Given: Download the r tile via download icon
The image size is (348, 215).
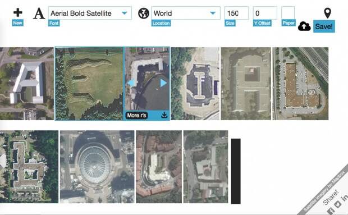Looking at the screenshot, I should pos(164,115).
